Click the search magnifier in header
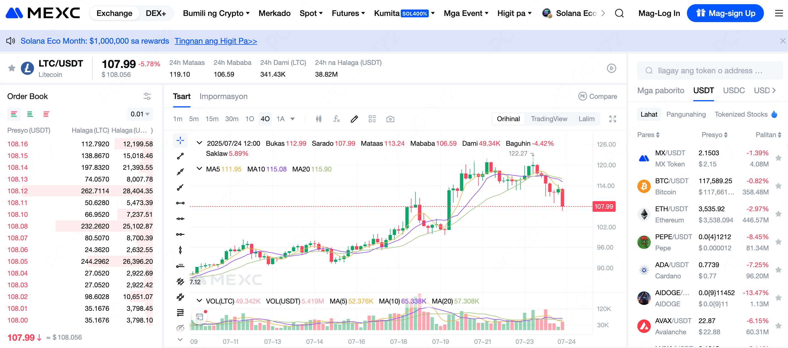788x348 pixels. click(619, 13)
